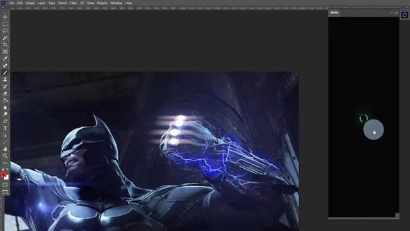Viewport: 410px width, 231px height.
Task: Select the Pen tool
Action: (x=5, y=121)
